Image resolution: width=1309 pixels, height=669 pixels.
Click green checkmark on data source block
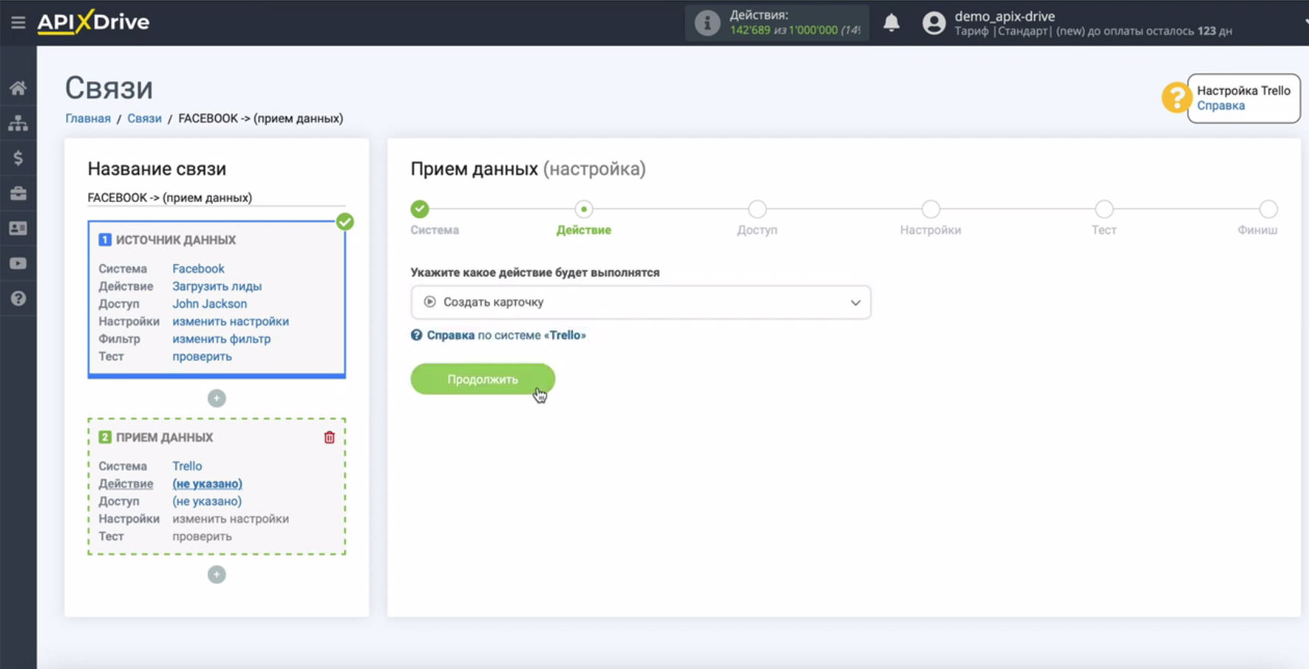tap(345, 222)
